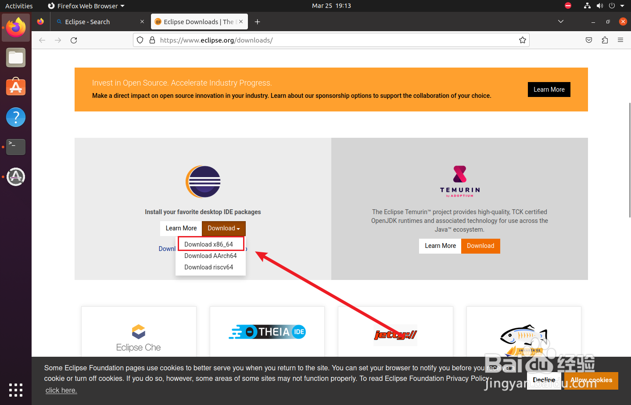View site security padlock info
Screen dimensions: 631x405
coord(152,40)
